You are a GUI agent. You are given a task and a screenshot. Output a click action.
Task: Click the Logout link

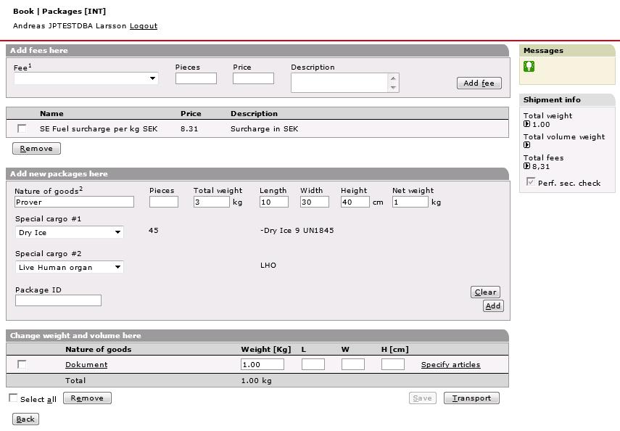click(144, 26)
